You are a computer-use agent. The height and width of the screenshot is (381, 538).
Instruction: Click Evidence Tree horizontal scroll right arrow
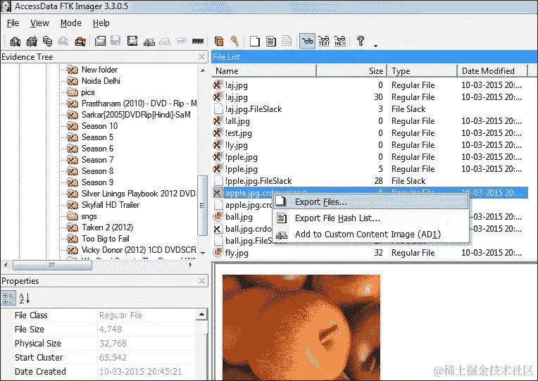191,265
